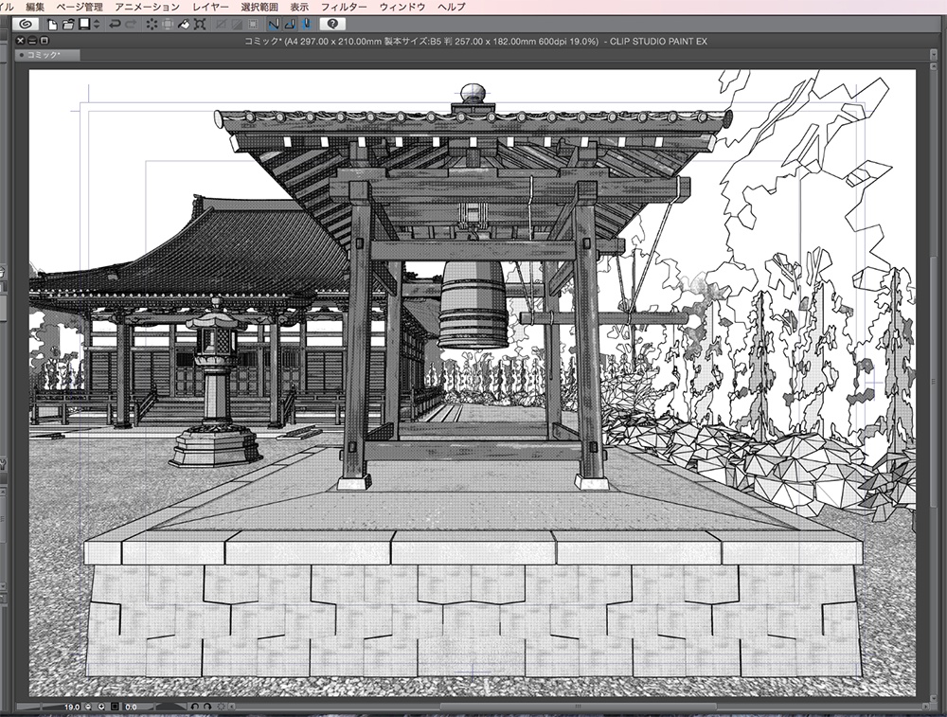Click the collapse arrow at bottom bar right
The image size is (947, 717).
[x=230, y=706]
